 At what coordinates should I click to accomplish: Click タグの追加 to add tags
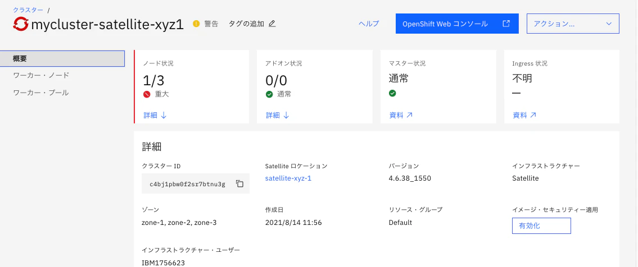[x=247, y=24]
